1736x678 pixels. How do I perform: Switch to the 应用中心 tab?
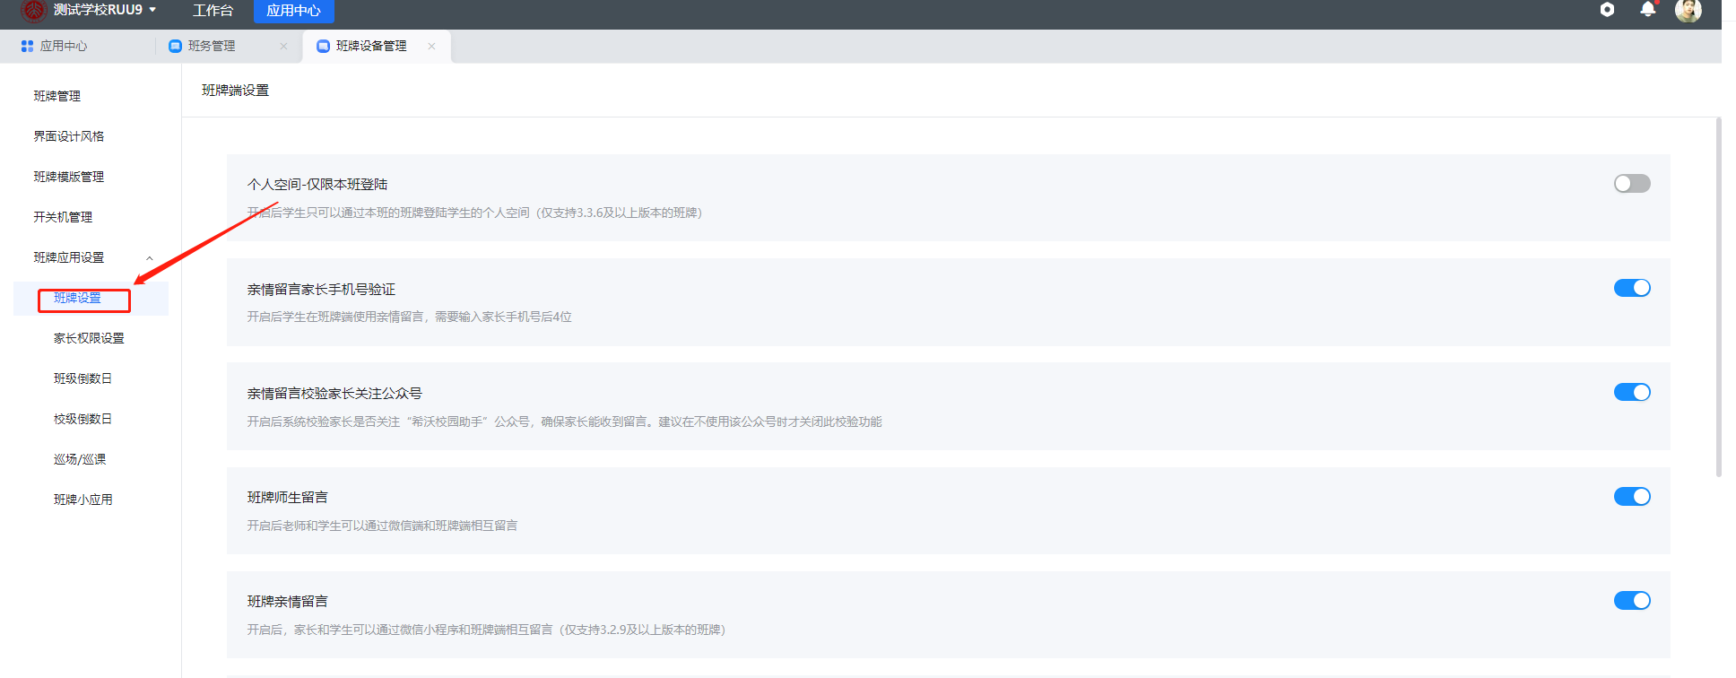(x=64, y=46)
